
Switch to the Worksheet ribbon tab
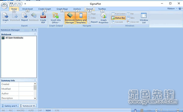[27, 9]
